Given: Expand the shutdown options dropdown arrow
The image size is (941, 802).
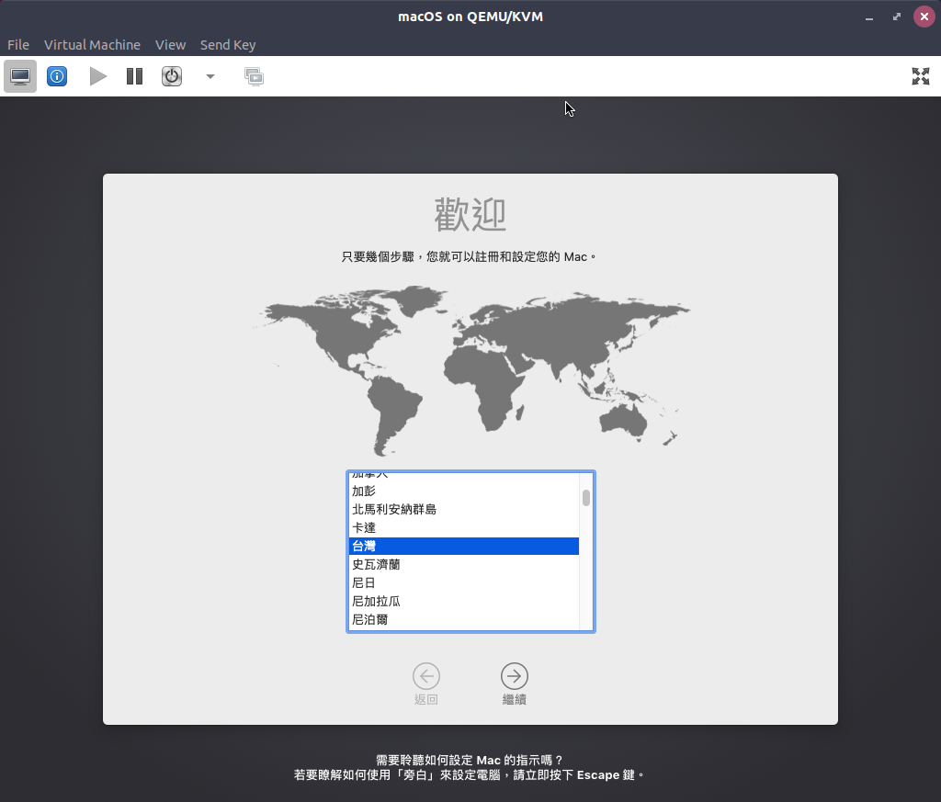Looking at the screenshot, I should pyautogui.click(x=210, y=76).
